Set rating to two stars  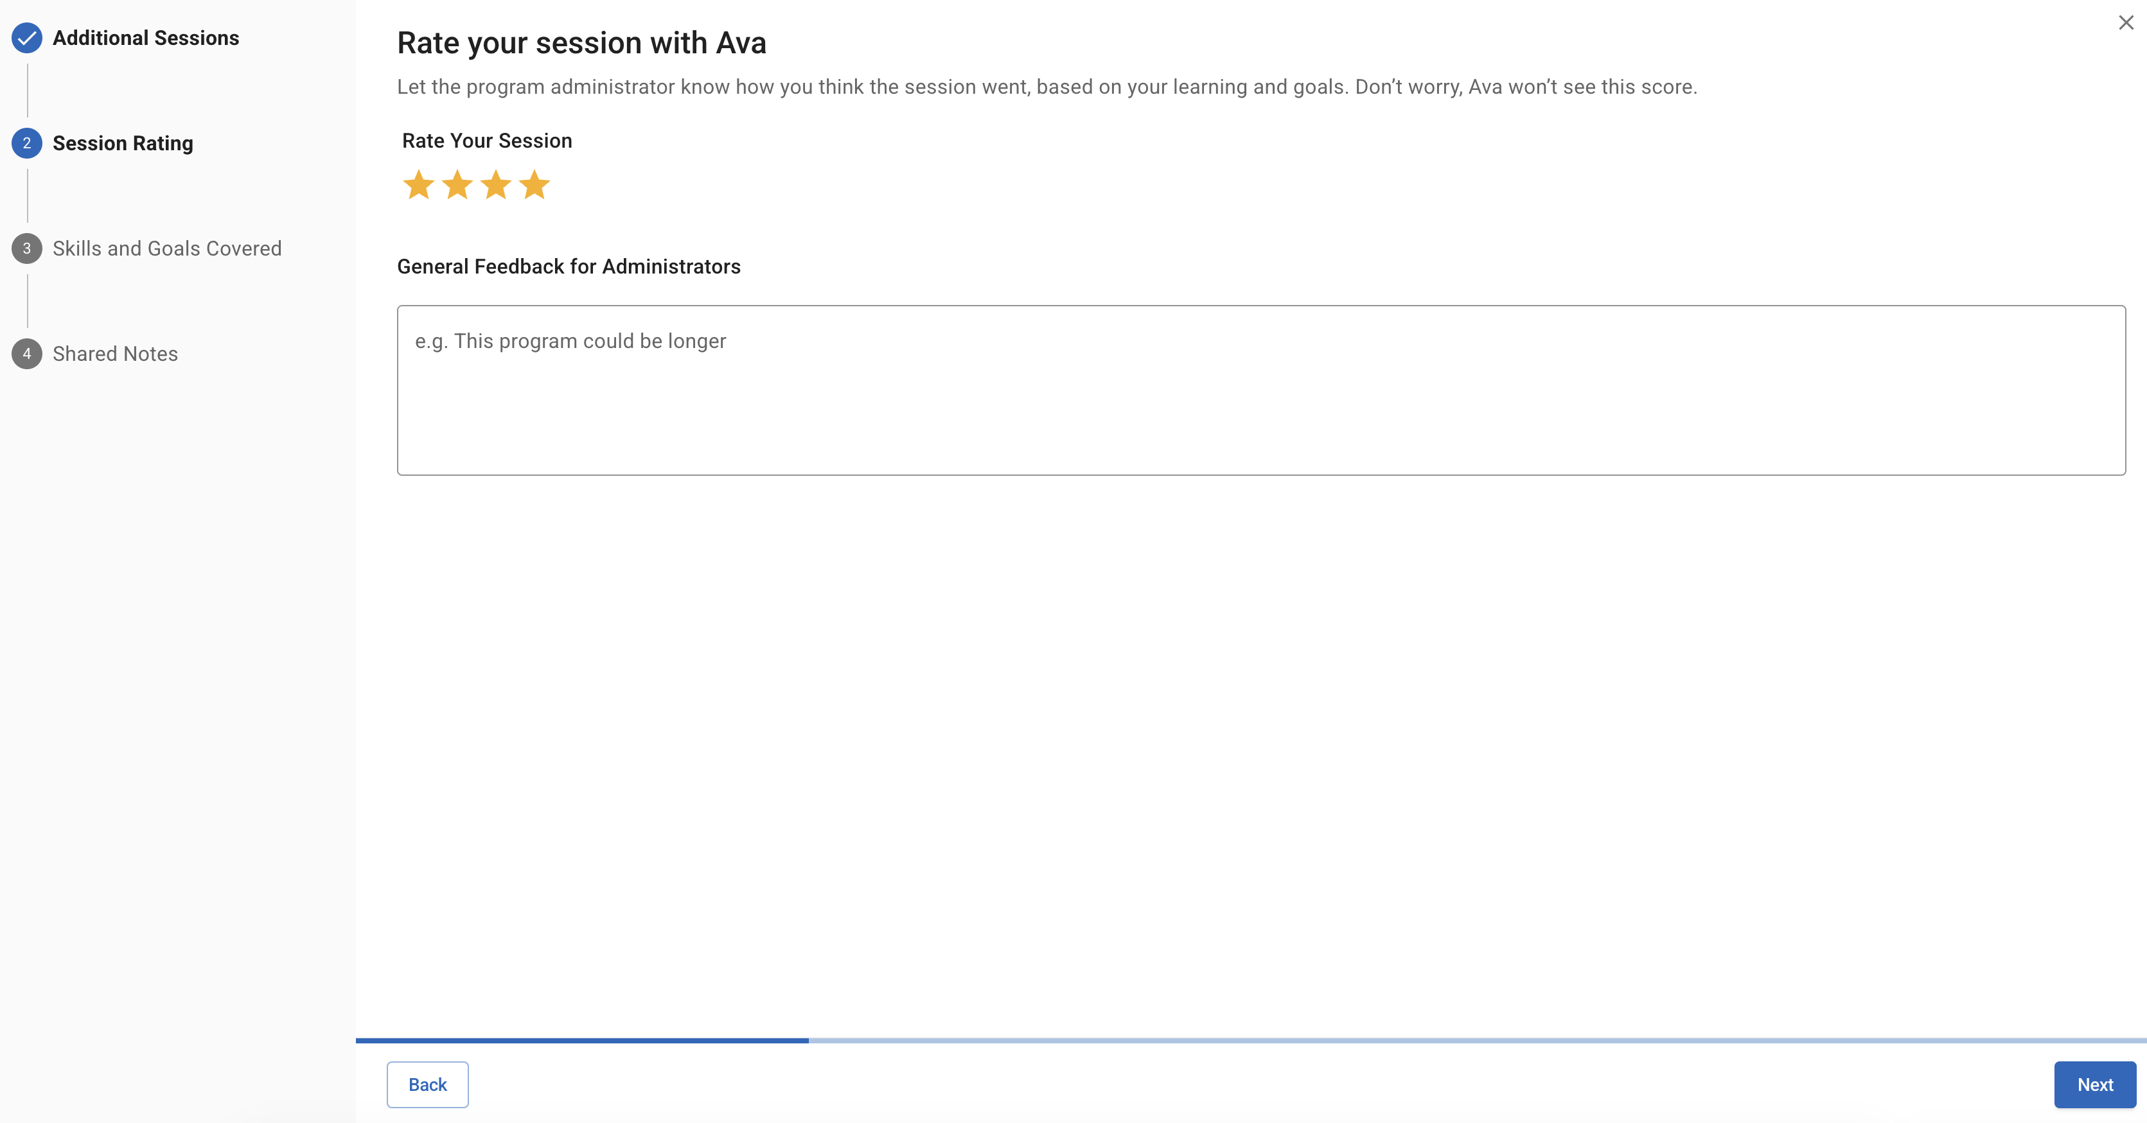point(457,185)
